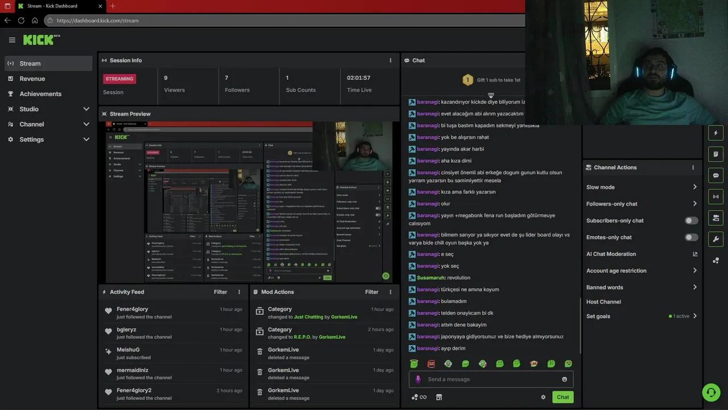The height and width of the screenshot is (410, 728).
Task: Click Host Channel action
Action: tap(603, 302)
